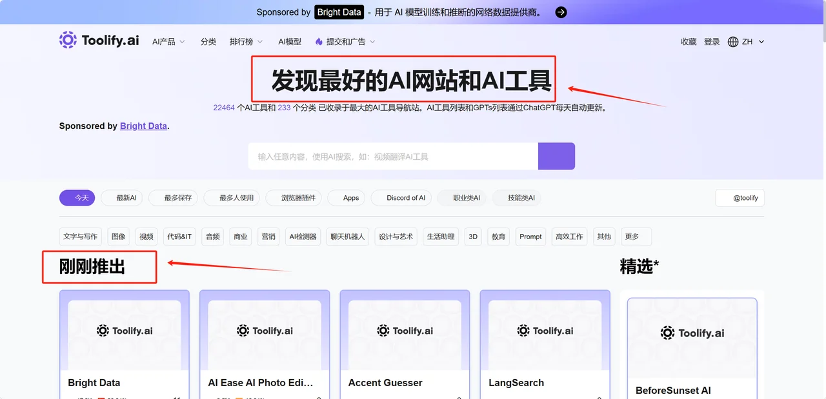Screen dimensions: 826x399
Task: Click the purple search button
Action: click(556, 156)
